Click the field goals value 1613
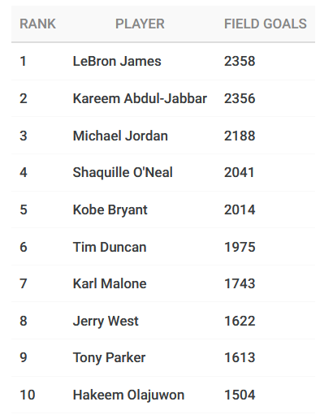 (240, 358)
